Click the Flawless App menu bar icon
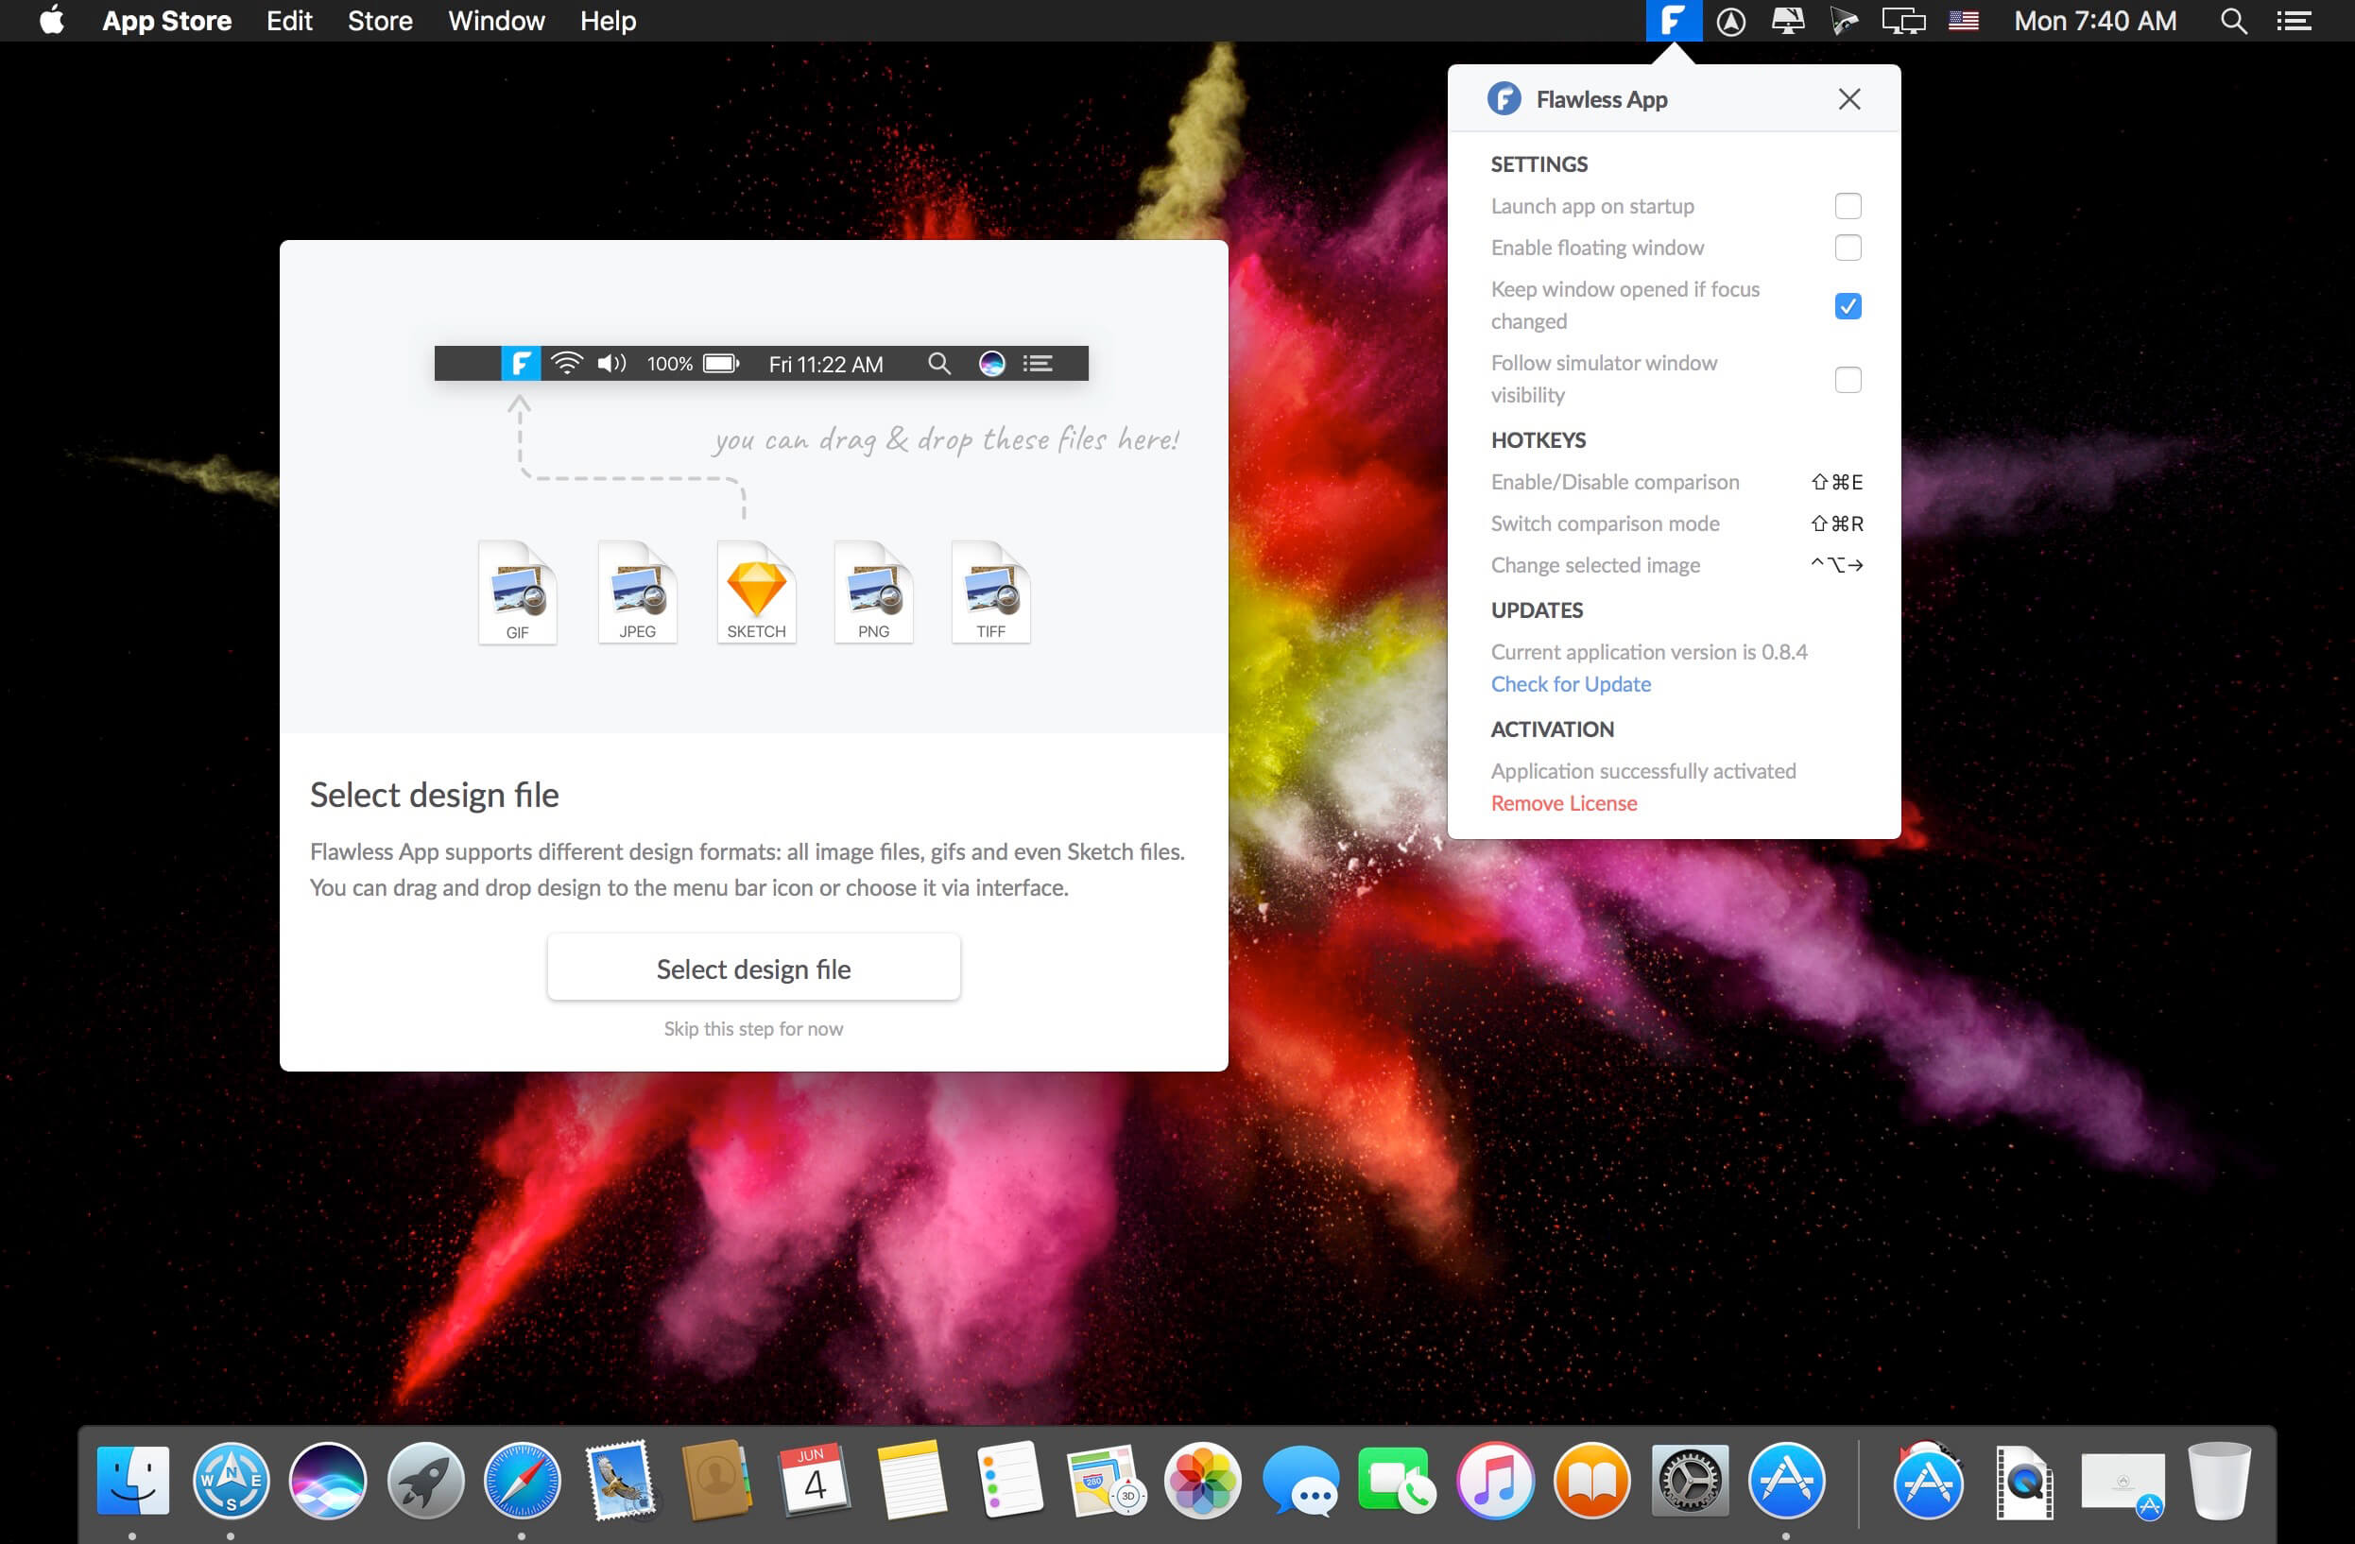The image size is (2355, 1544). [1674, 21]
